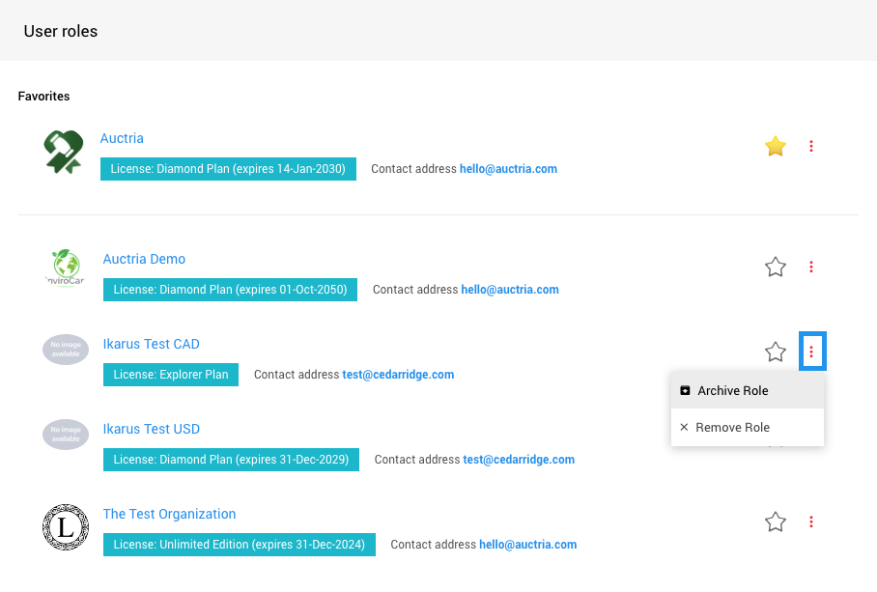Screen dimensions: 877x592
Task: Unfavorite Auctria using the yellow star
Action: click(x=775, y=147)
